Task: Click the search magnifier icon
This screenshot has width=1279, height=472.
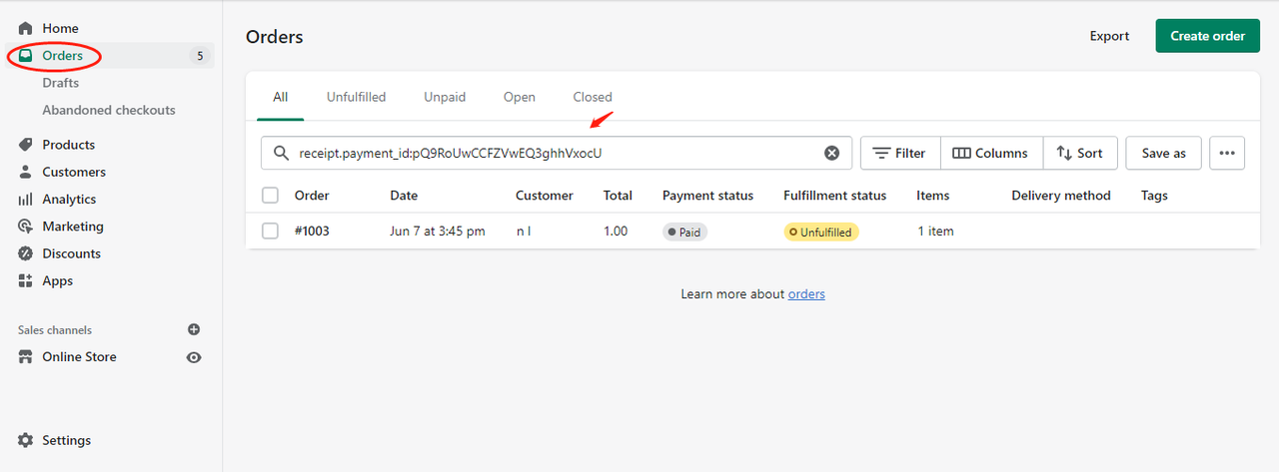Action: [x=281, y=154]
